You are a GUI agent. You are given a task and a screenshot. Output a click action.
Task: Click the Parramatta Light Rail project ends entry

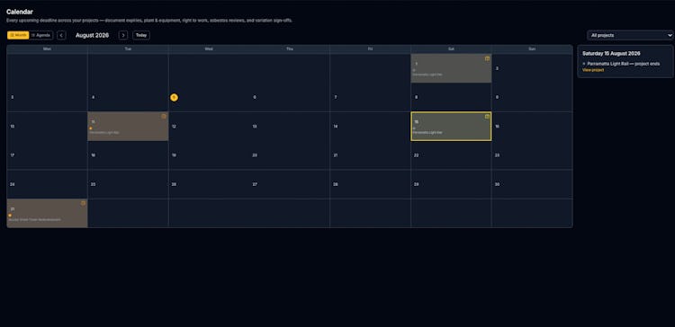click(x=624, y=64)
